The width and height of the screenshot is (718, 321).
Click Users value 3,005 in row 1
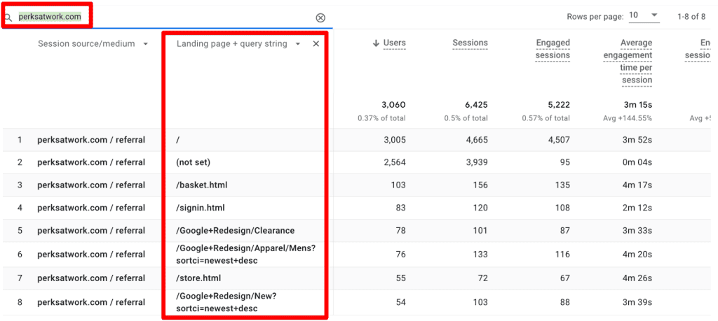pos(394,140)
